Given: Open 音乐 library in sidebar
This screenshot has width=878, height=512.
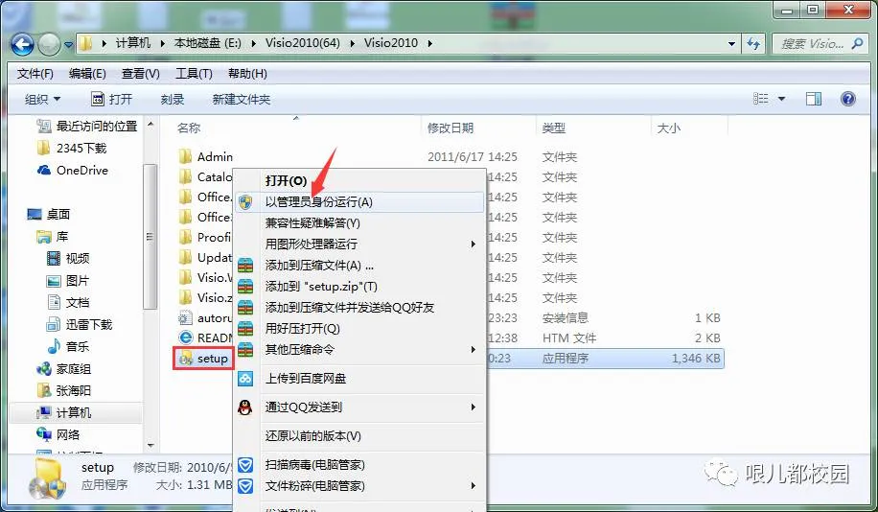Looking at the screenshot, I should [68, 347].
